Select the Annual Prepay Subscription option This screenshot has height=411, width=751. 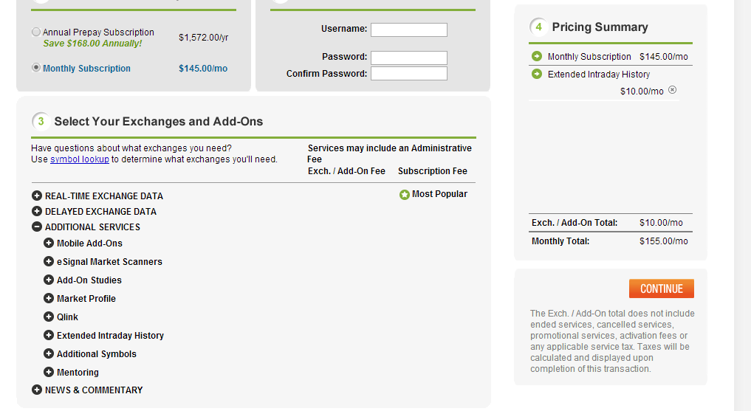(x=36, y=32)
